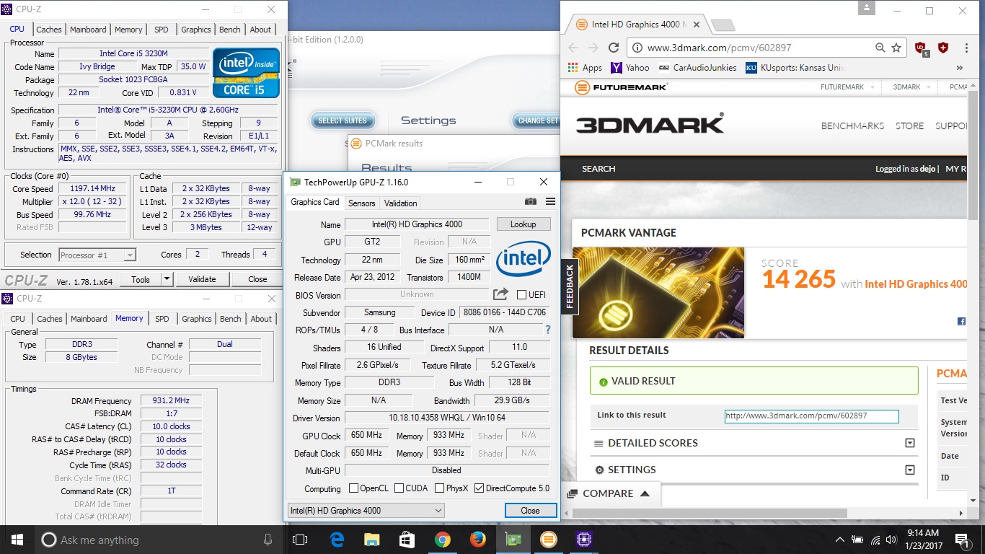Image resolution: width=985 pixels, height=554 pixels.
Task: Open Task View on taskbar
Action: 300,539
